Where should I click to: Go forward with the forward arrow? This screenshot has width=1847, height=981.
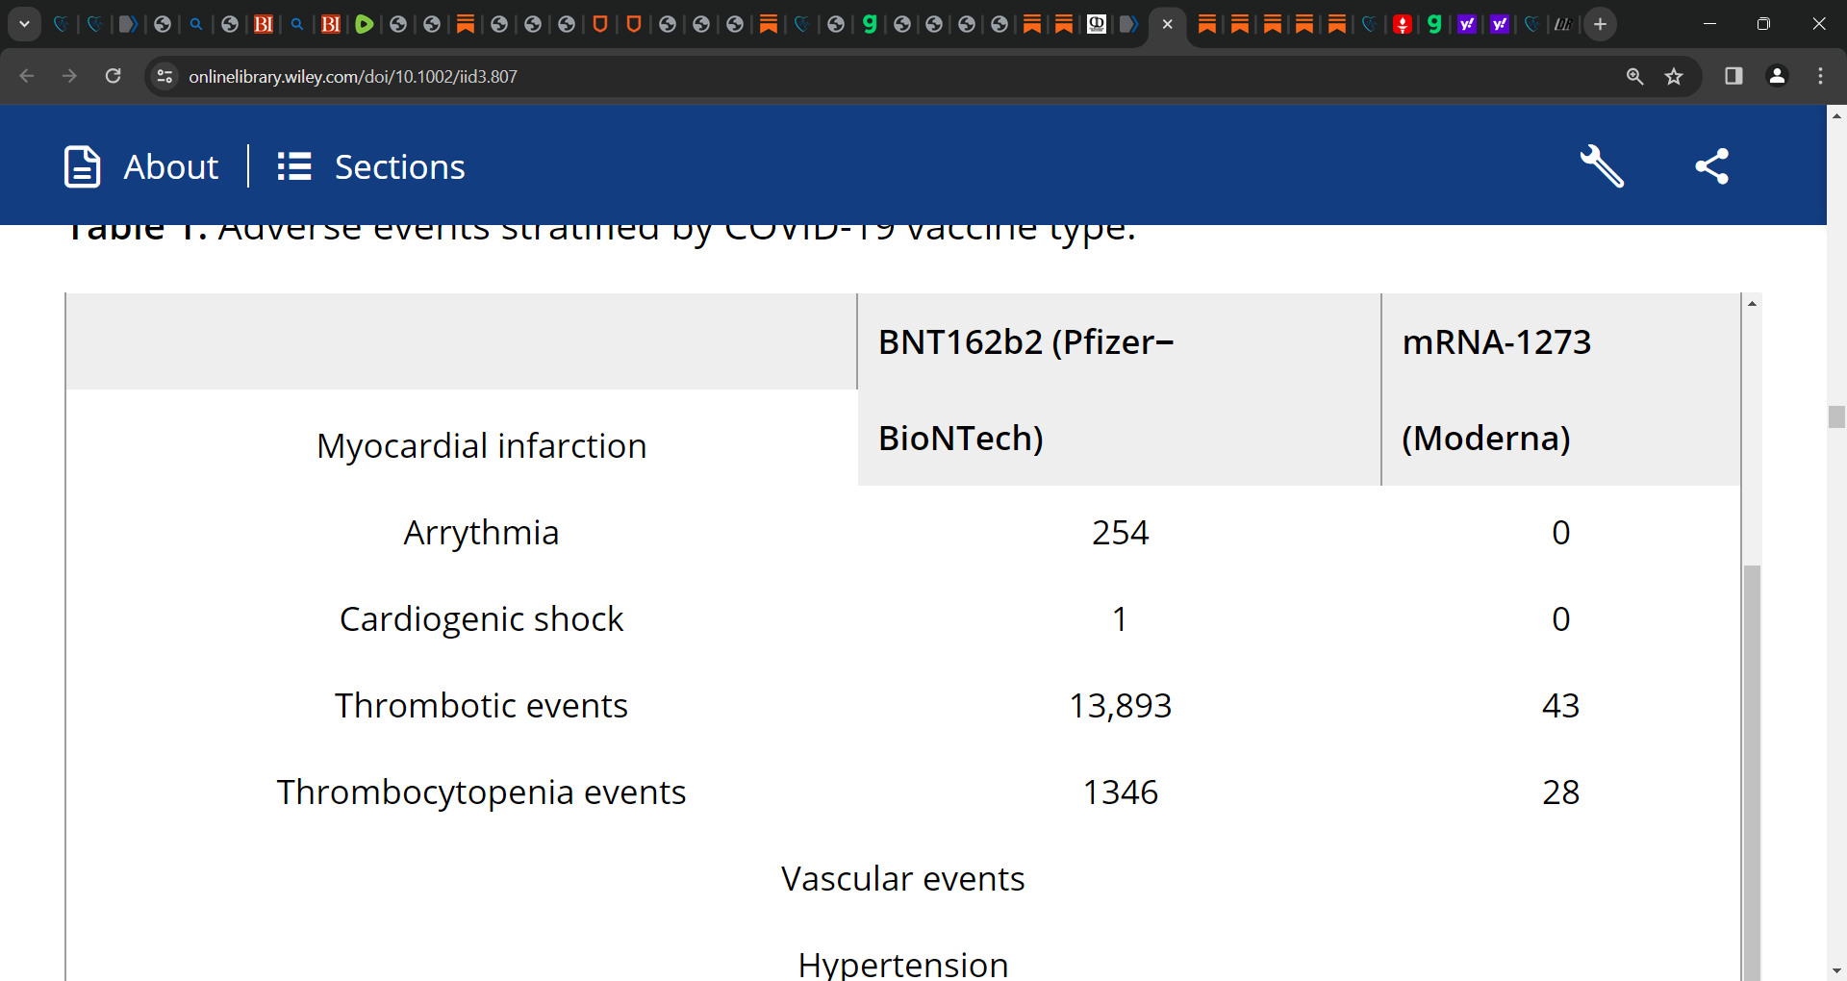pos(69,76)
